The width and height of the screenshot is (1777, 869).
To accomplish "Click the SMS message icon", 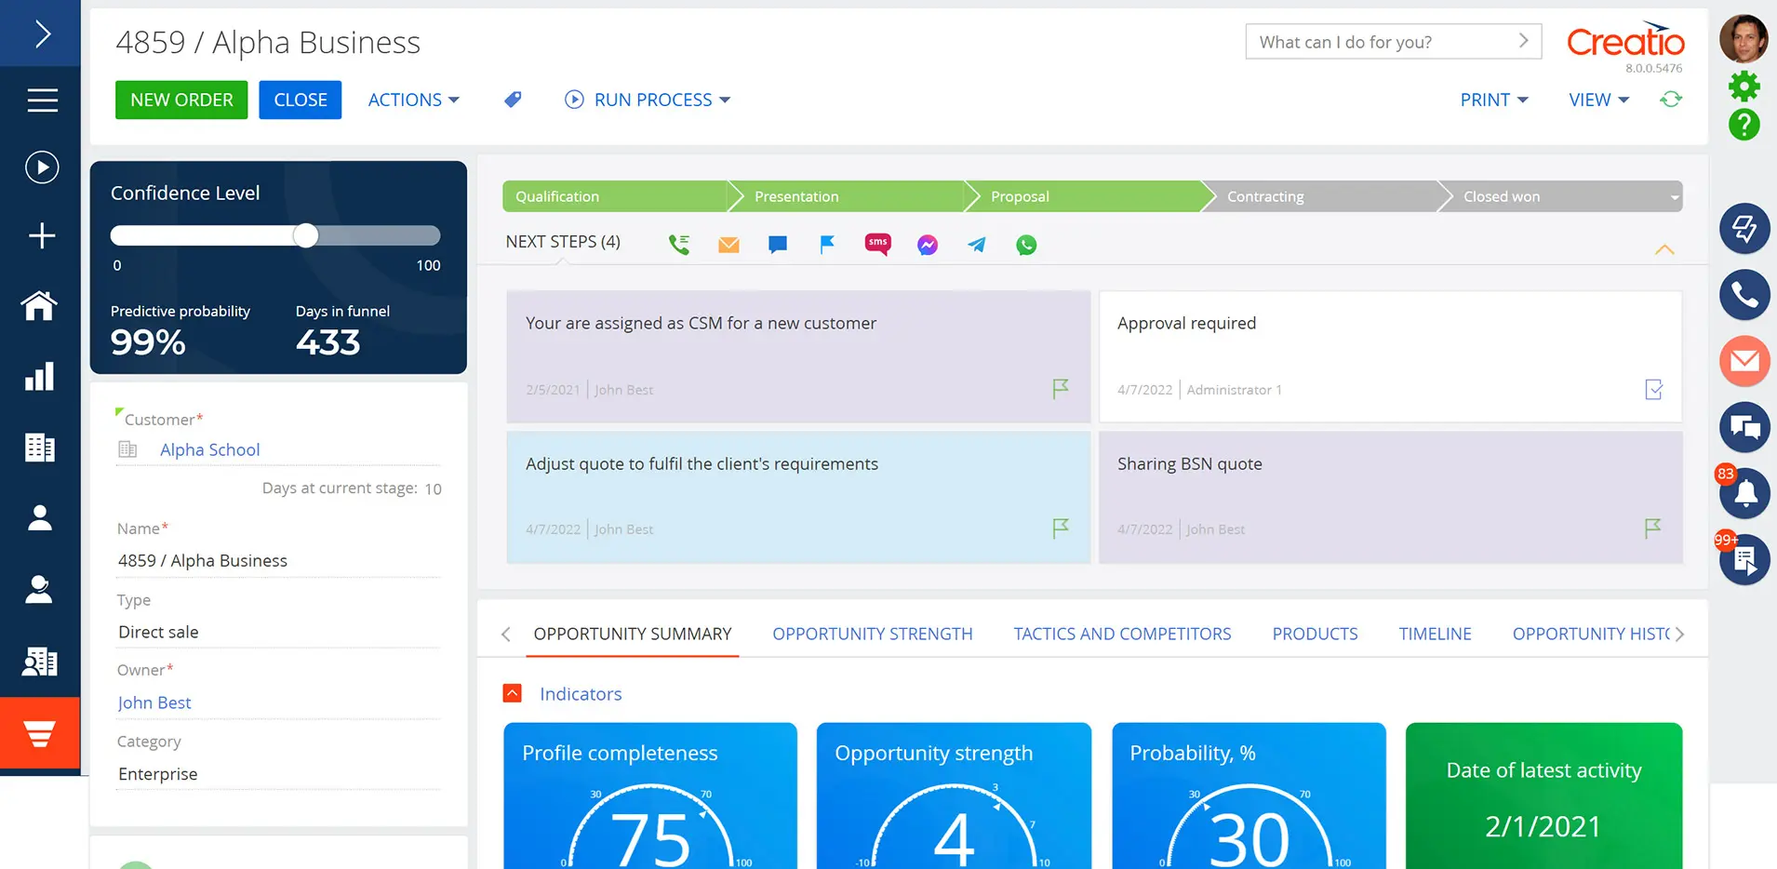I will pyautogui.click(x=877, y=244).
